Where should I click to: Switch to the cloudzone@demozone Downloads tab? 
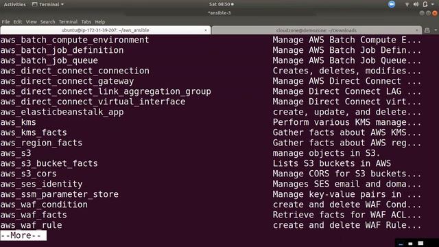(x=316, y=30)
